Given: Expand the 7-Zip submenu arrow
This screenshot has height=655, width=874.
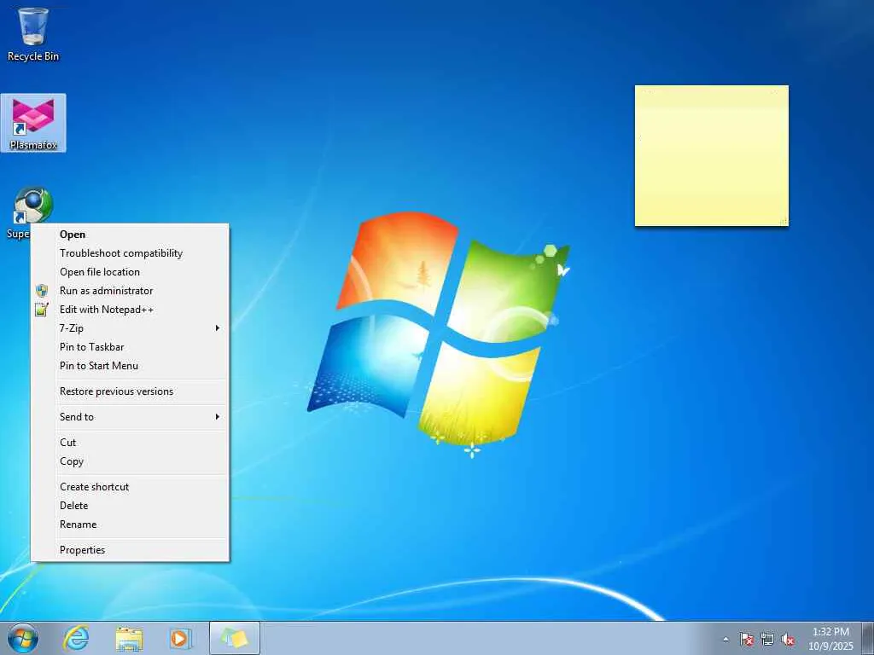Looking at the screenshot, I should click(x=218, y=328).
